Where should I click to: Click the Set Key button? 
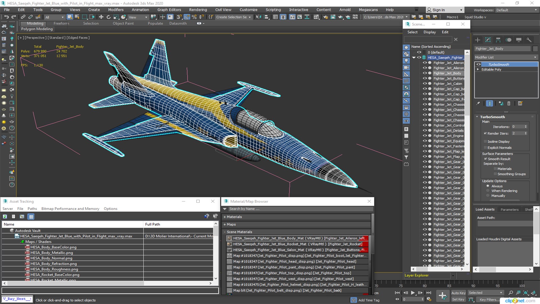[458, 299]
